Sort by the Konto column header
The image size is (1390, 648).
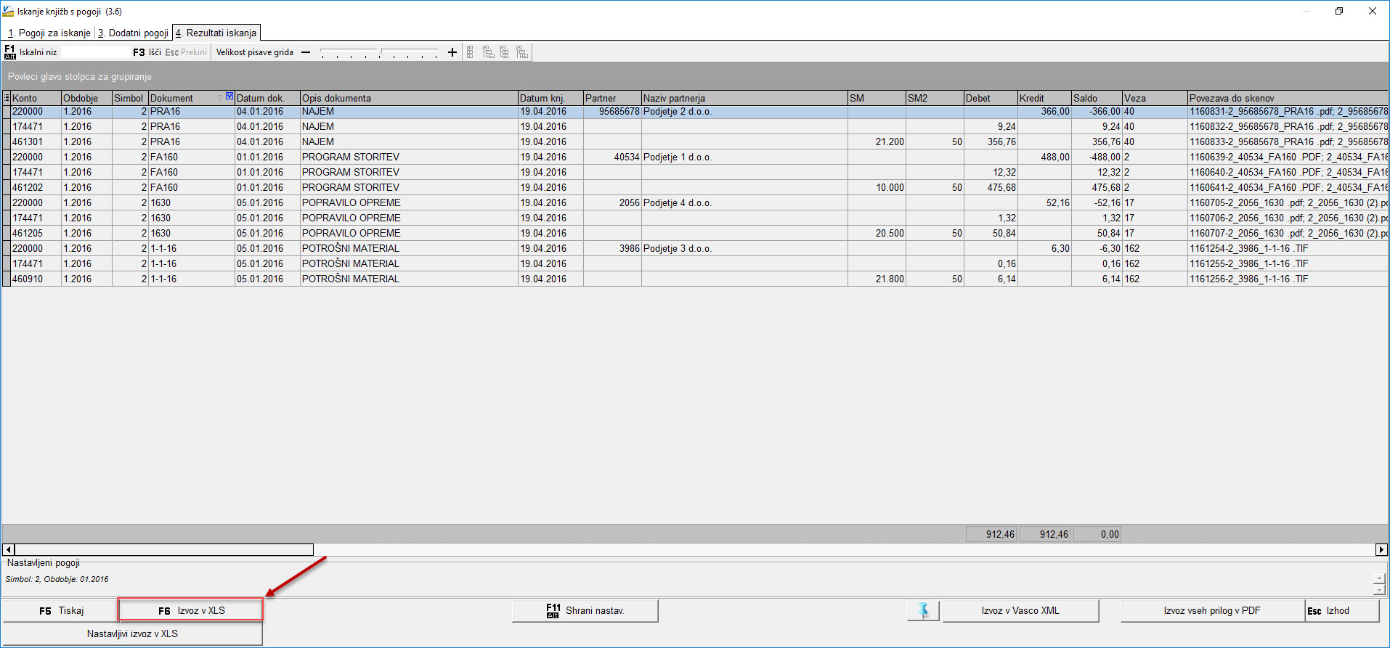coord(36,98)
